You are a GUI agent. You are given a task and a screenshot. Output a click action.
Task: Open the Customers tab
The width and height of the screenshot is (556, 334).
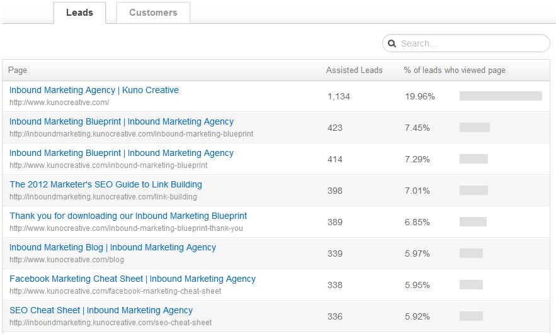(153, 13)
